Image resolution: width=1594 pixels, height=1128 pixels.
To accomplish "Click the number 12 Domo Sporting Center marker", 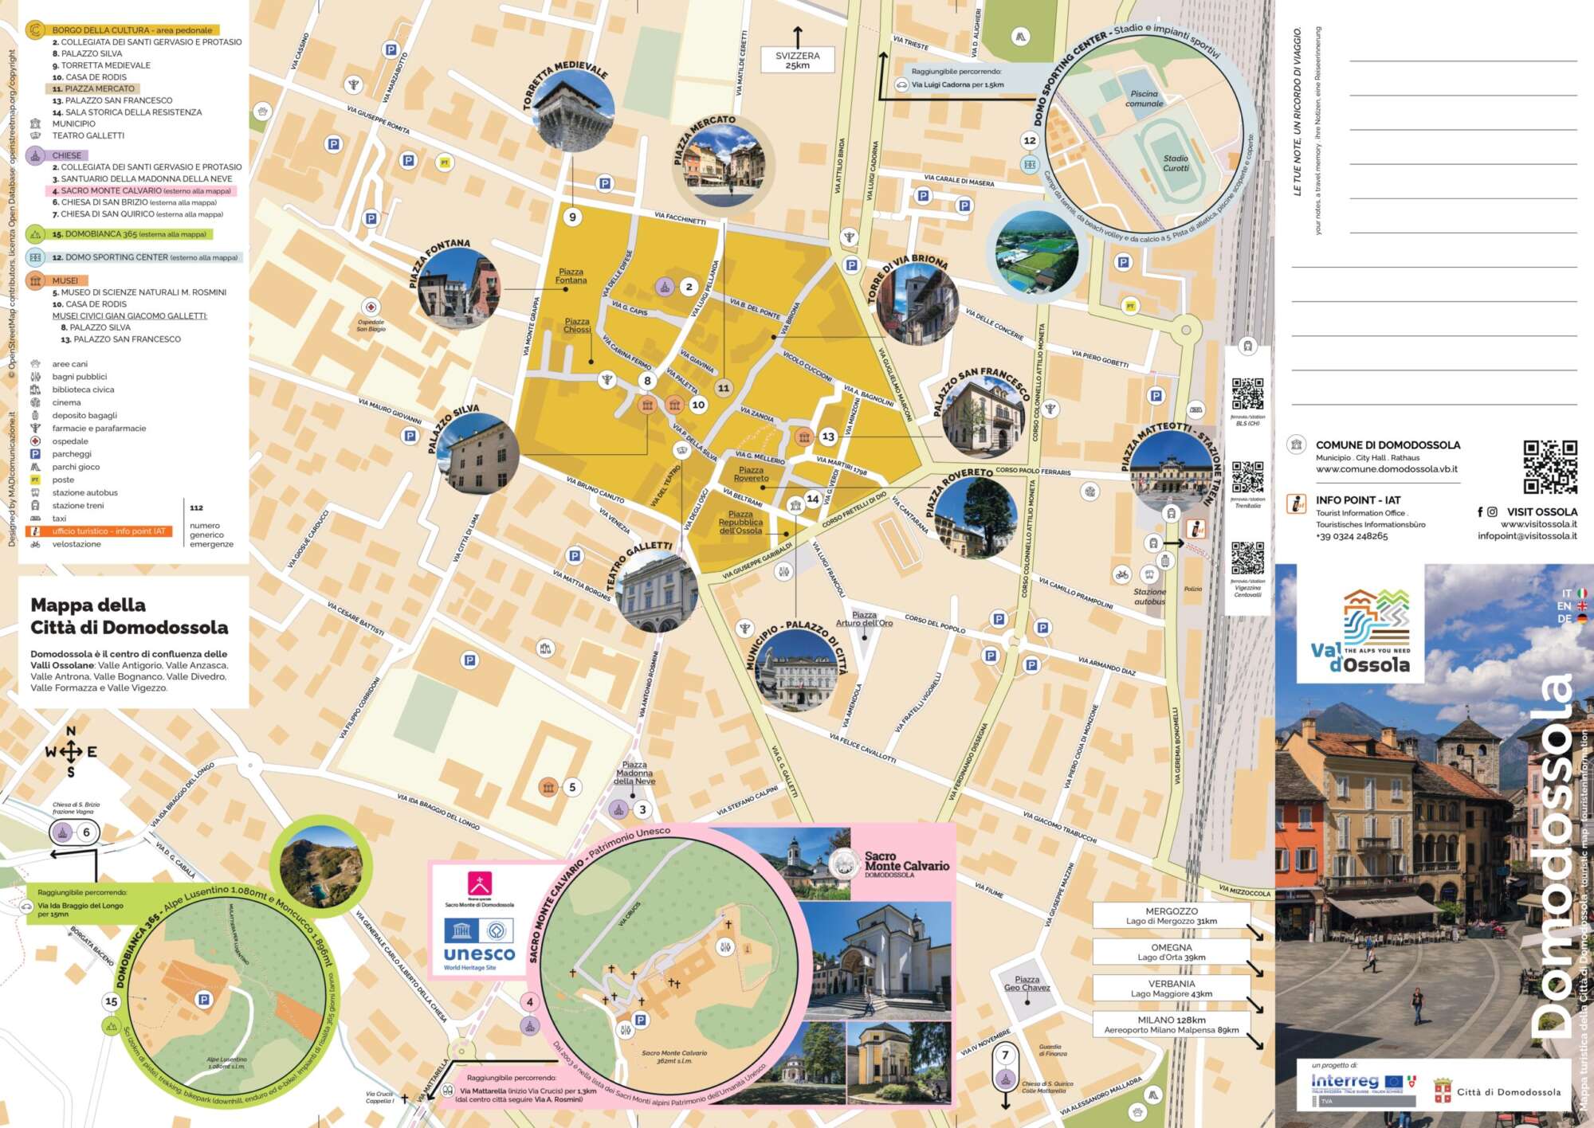I will 1030,141.
